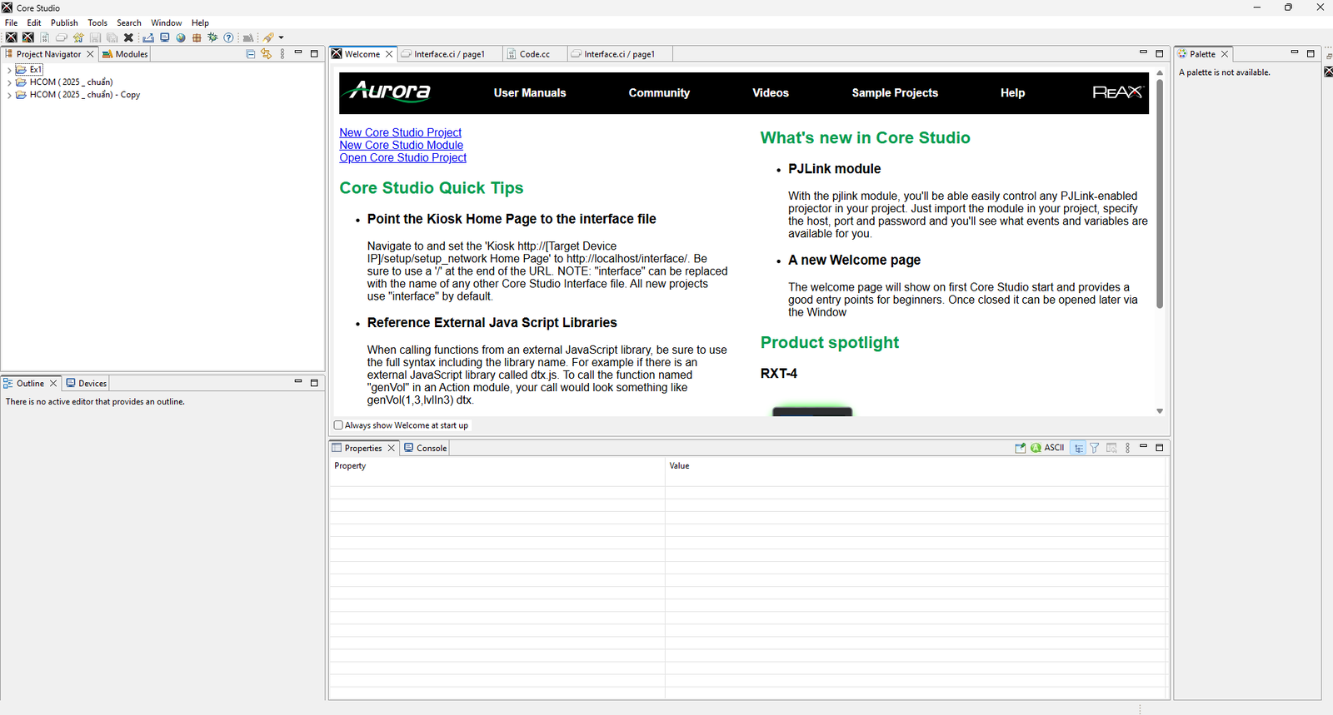
Task: Open the Window menu
Action: [167, 22]
